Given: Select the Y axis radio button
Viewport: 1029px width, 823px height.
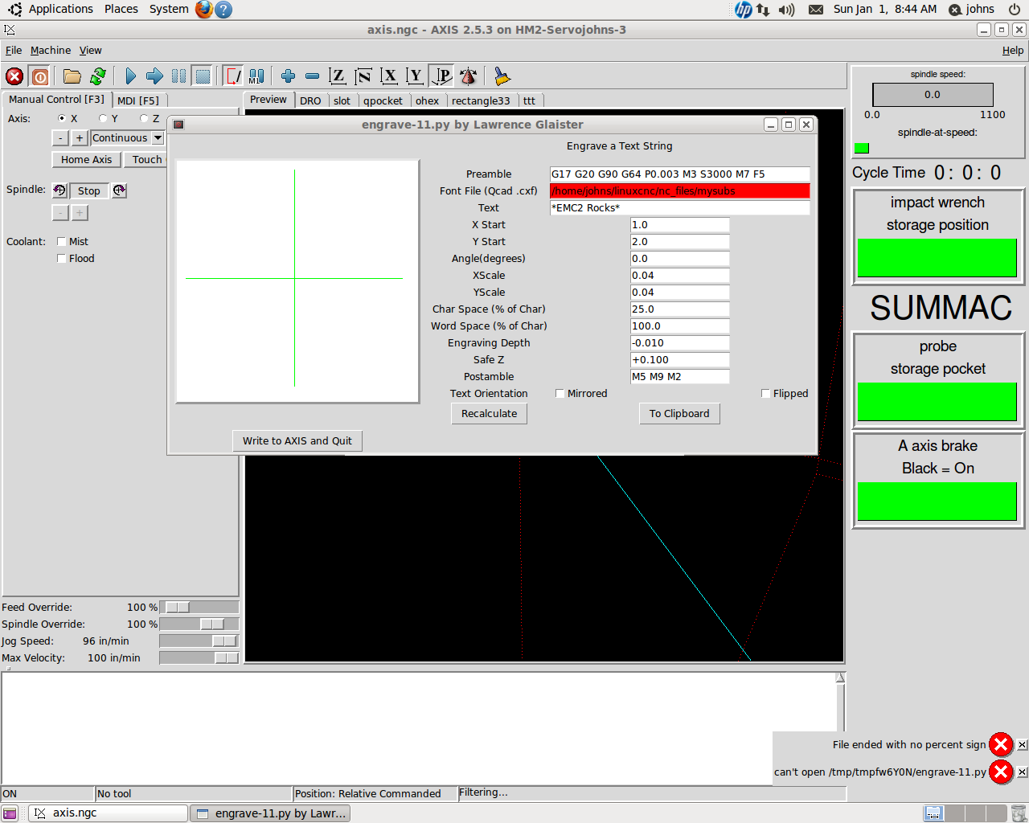Looking at the screenshot, I should click(103, 118).
